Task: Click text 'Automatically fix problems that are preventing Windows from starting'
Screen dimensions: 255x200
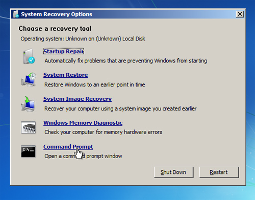Action: click(126, 61)
